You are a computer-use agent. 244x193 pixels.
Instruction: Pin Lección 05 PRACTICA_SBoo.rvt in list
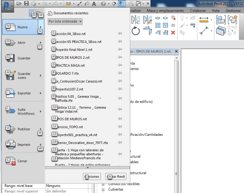click(120, 41)
